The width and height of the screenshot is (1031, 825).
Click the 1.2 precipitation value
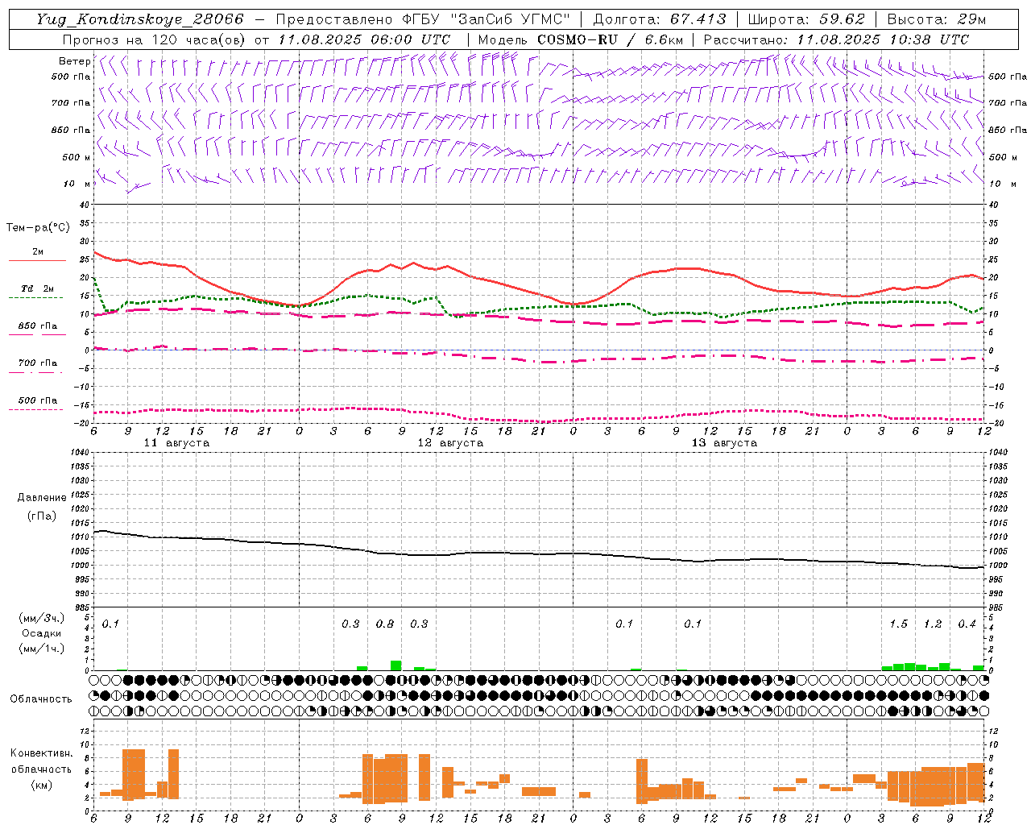pyautogui.click(x=933, y=624)
